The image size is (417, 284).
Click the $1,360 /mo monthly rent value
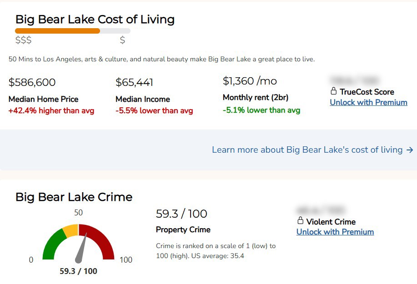pyautogui.click(x=250, y=81)
